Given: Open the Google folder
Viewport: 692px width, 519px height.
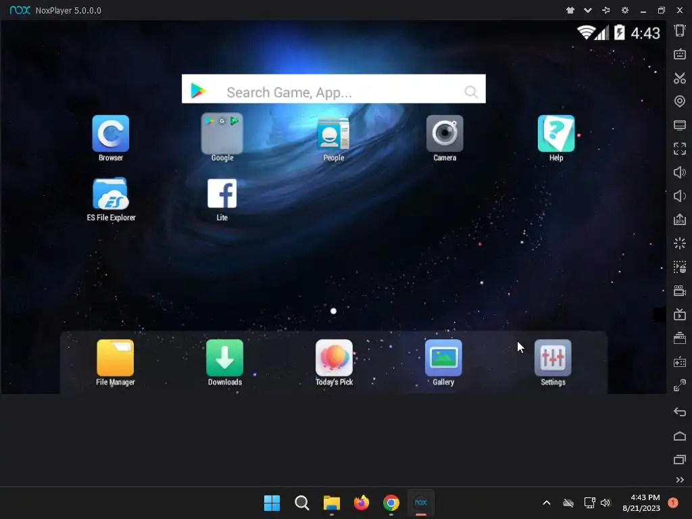Looking at the screenshot, I should click(222, 134).
